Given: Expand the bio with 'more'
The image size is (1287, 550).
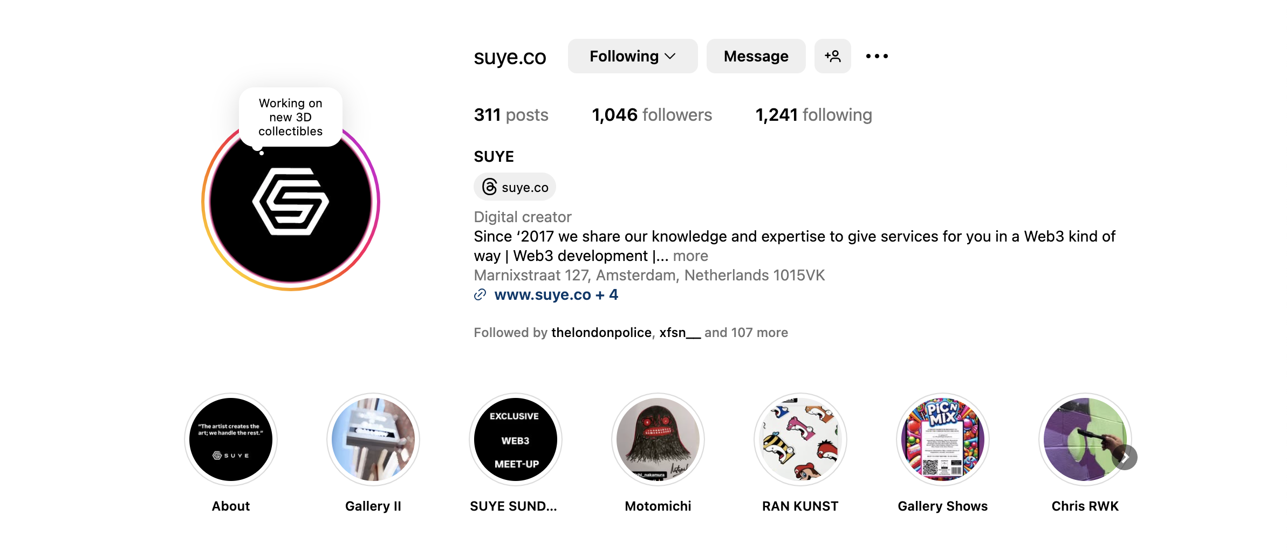Looking at the screenshot, I should click(690, 256).
